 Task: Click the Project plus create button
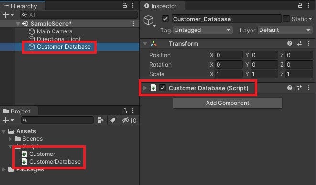click(6, 120)
